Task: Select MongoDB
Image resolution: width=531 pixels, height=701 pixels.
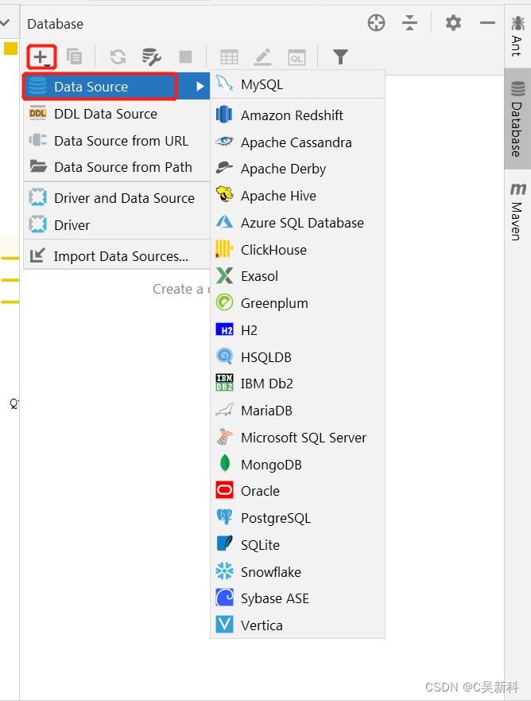Action: (297, 465)
